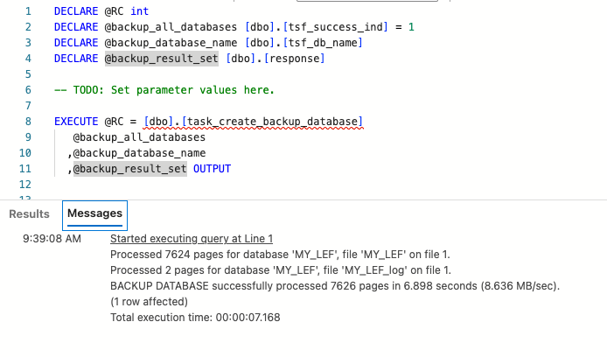Click the OUTPUT keyword on line 11
The image size is (607, 357).
point(213,169)
